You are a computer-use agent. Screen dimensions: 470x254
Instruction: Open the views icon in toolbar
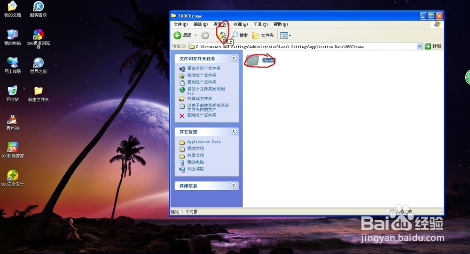click(x=283, y=36)
